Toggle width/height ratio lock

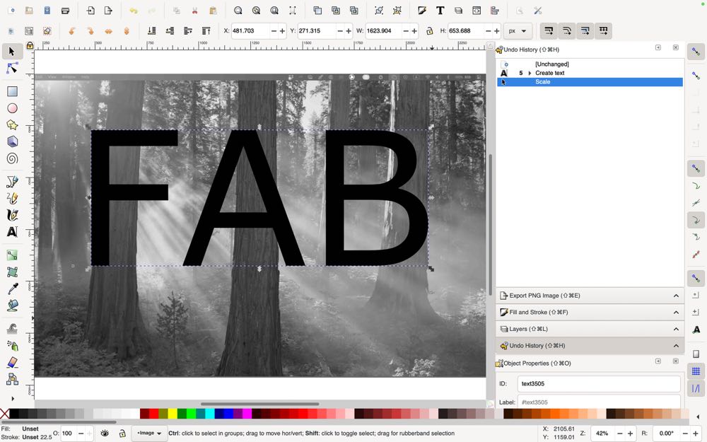click(x=429, y=30)
